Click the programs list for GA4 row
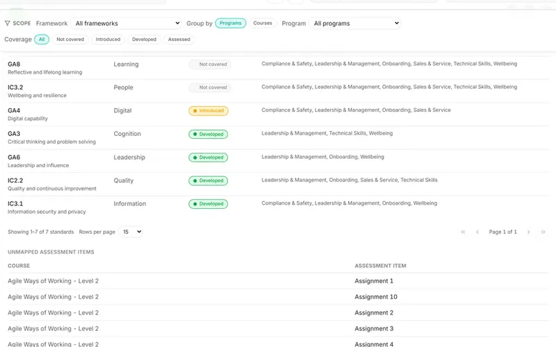556x347 pixels. 356,110
